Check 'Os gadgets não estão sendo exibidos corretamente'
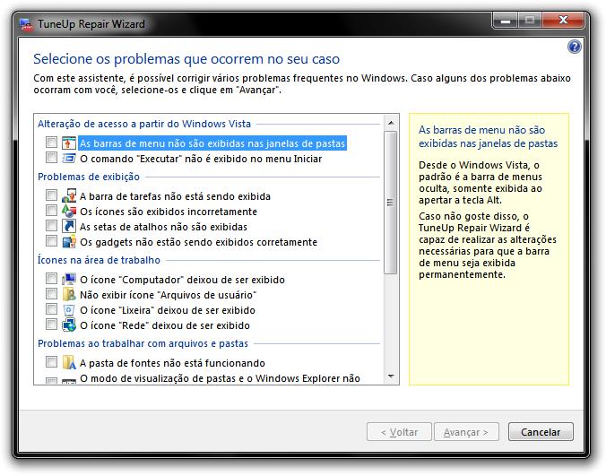The height and width of the screenshot is (476, 606). (x=51, y=241)
